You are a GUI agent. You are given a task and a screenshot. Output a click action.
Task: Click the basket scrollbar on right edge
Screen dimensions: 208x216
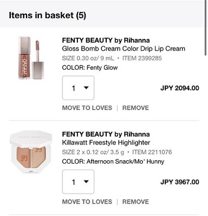[x=206, y=28]
